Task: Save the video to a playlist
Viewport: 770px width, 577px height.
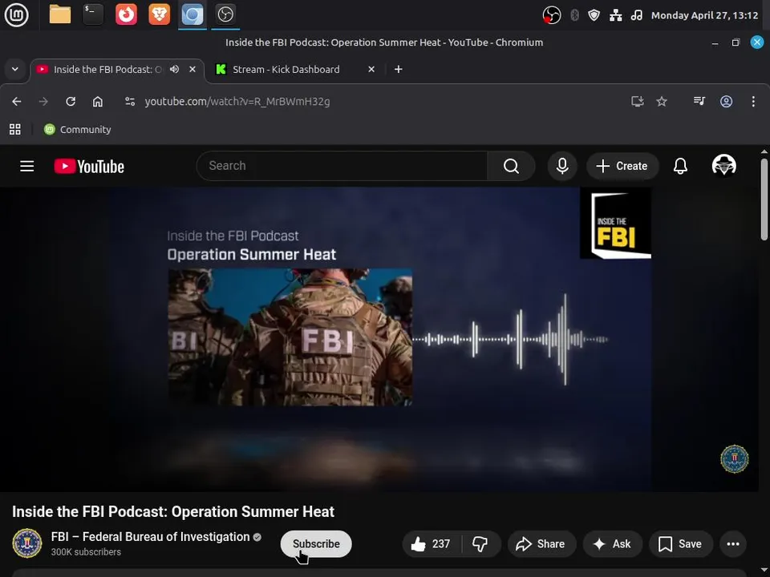Action: click(680, 543)
